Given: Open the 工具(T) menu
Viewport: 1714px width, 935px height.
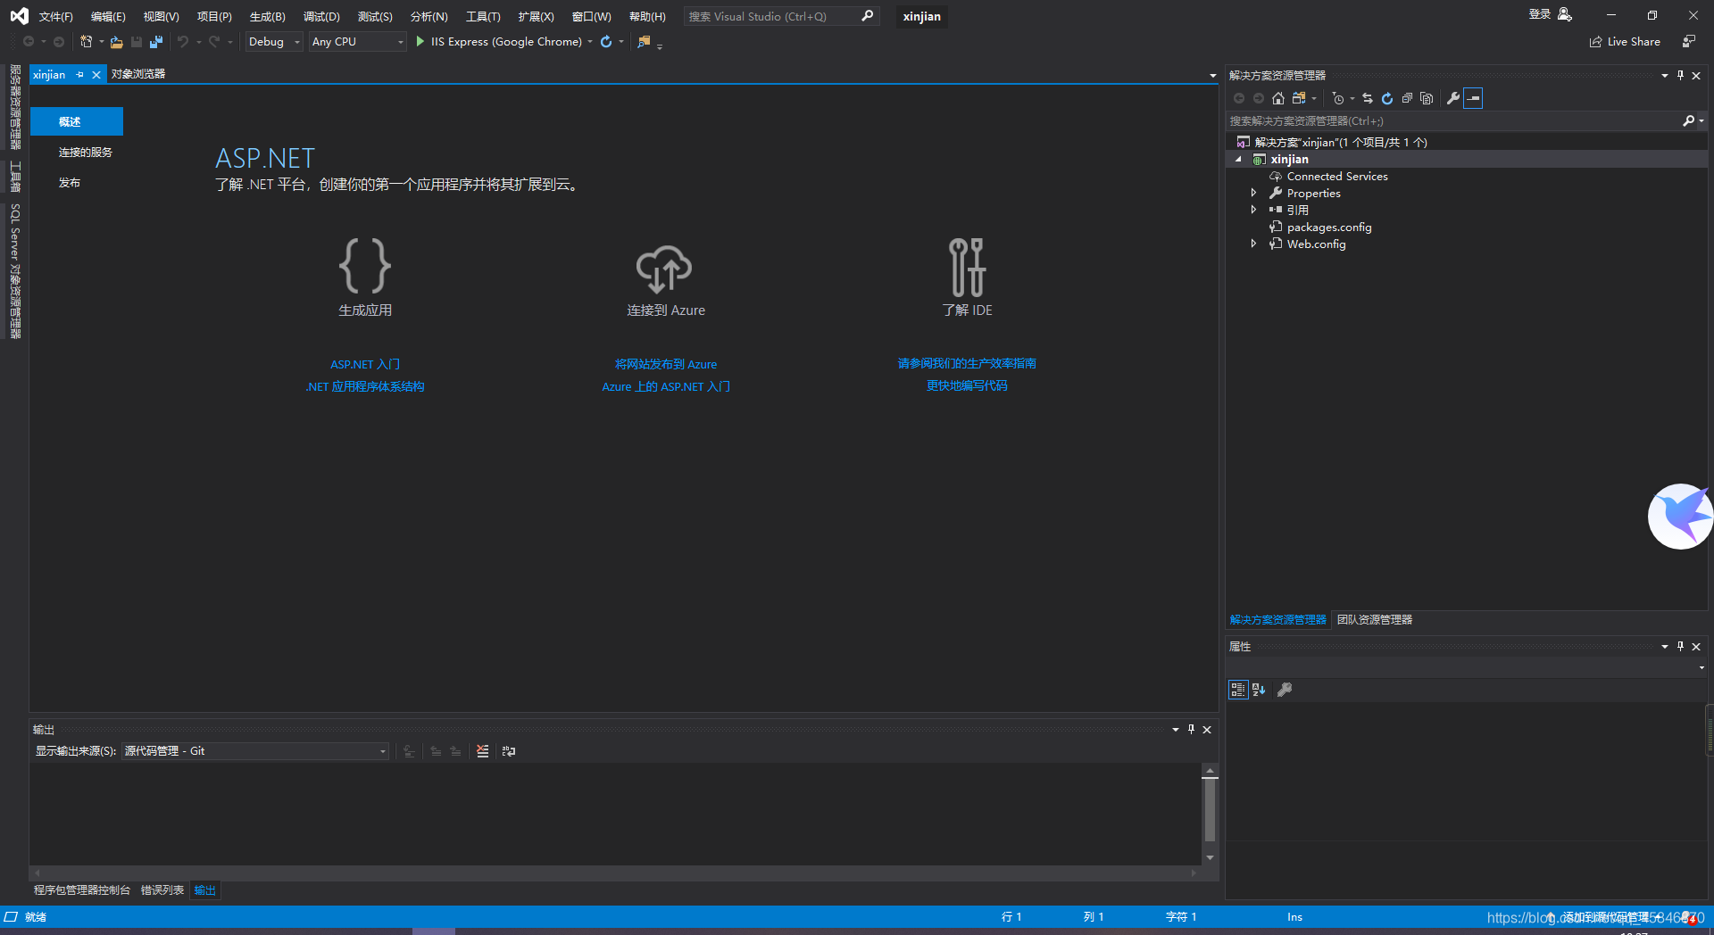Looking at the screenshot, I should 483,17.
